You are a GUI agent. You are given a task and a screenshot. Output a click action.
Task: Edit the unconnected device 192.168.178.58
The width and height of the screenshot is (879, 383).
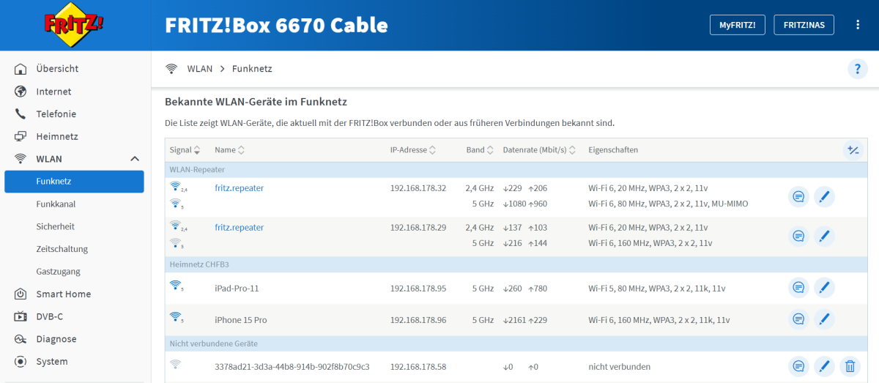[x=824, y=366]
